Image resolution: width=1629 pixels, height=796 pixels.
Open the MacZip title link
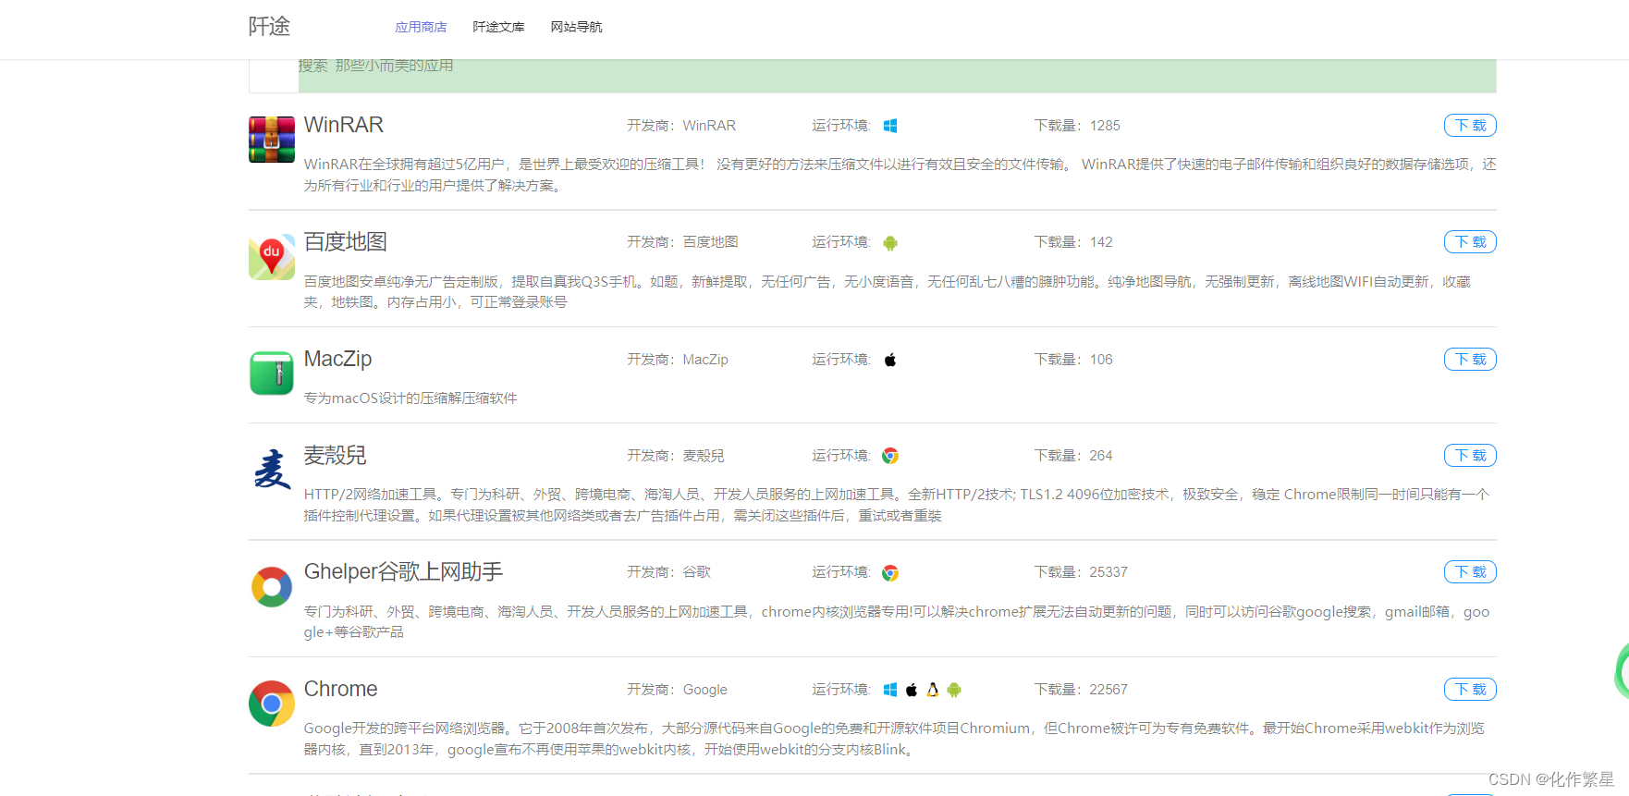point(338,359)
